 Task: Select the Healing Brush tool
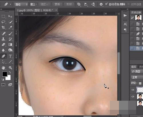pyautogui.click(x=3, y=33)
